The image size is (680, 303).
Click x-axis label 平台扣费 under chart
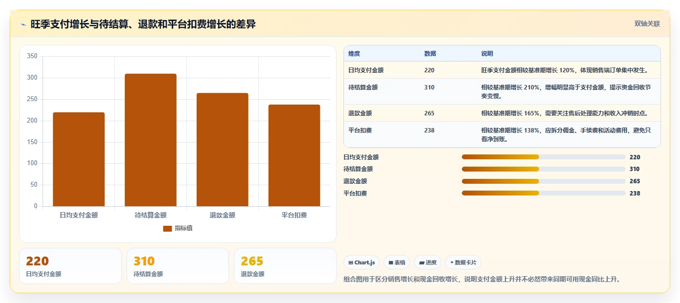(x=295, y=215)
